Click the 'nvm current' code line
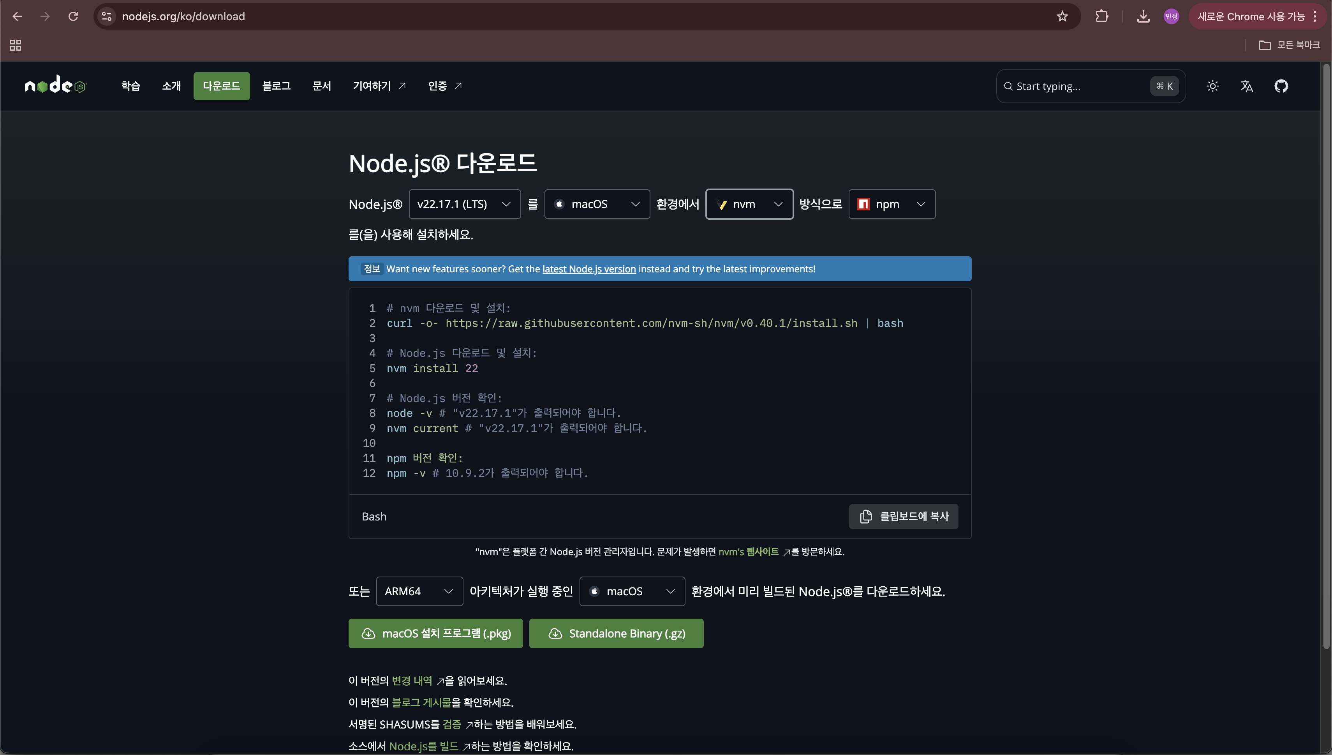The width and height of the screenshot is (1332, 755). 517,428
